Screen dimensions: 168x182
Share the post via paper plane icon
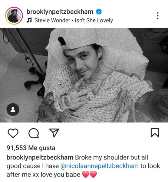tap(54, 133)
